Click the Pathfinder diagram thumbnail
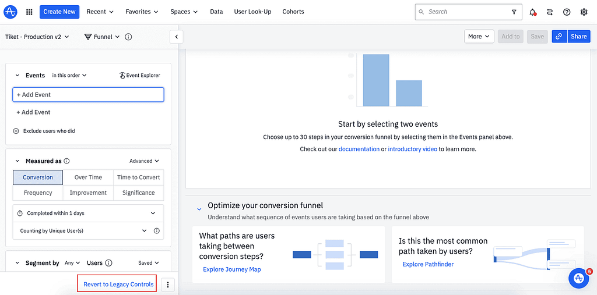The image size is (597, 295). tap(535, 255)
